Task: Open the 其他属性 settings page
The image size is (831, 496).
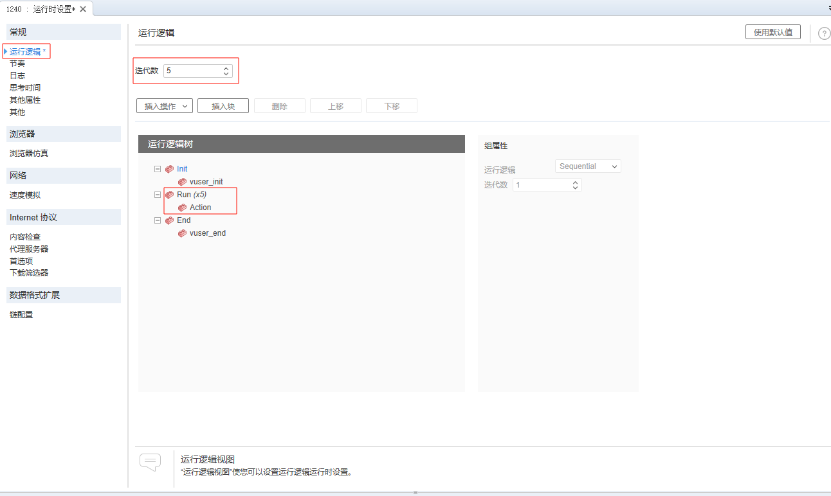Action: click(x=25, y=100)
